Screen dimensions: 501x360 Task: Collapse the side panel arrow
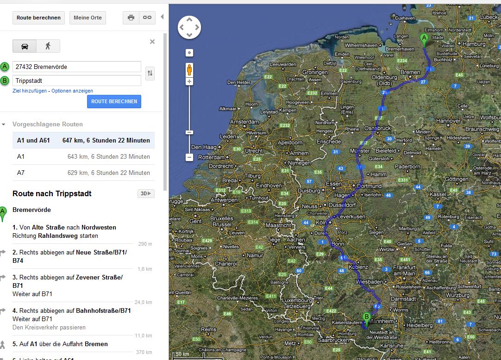tap(162, 17)
